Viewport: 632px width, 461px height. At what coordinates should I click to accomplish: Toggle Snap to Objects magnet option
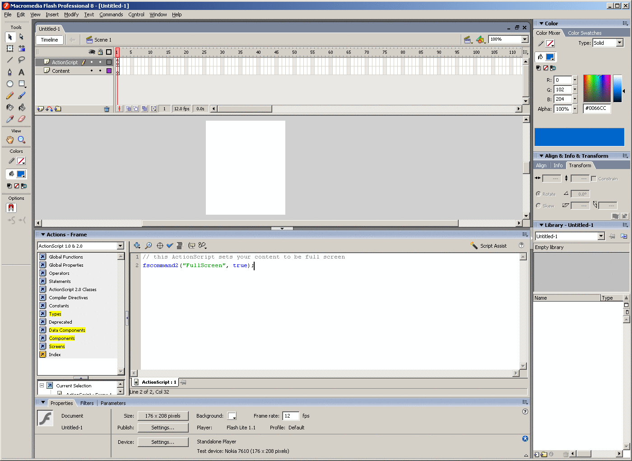point(11,208)
